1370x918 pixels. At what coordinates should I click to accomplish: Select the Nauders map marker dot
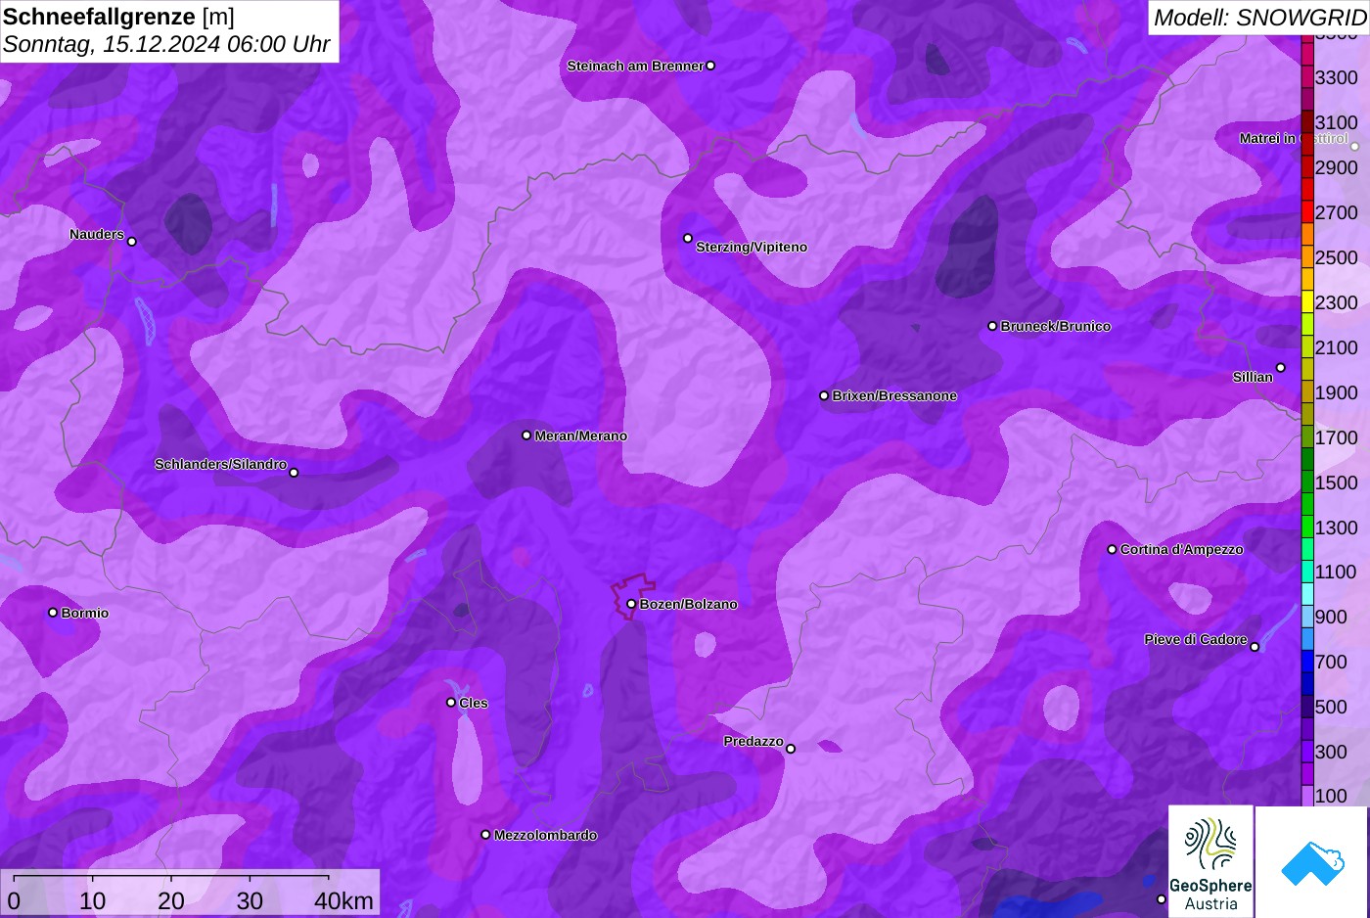132,242
